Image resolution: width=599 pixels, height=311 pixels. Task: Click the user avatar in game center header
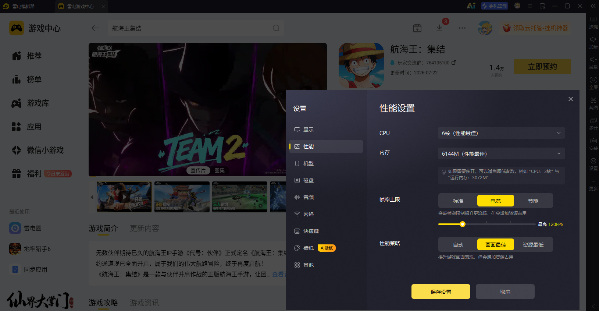click(485, 28)
